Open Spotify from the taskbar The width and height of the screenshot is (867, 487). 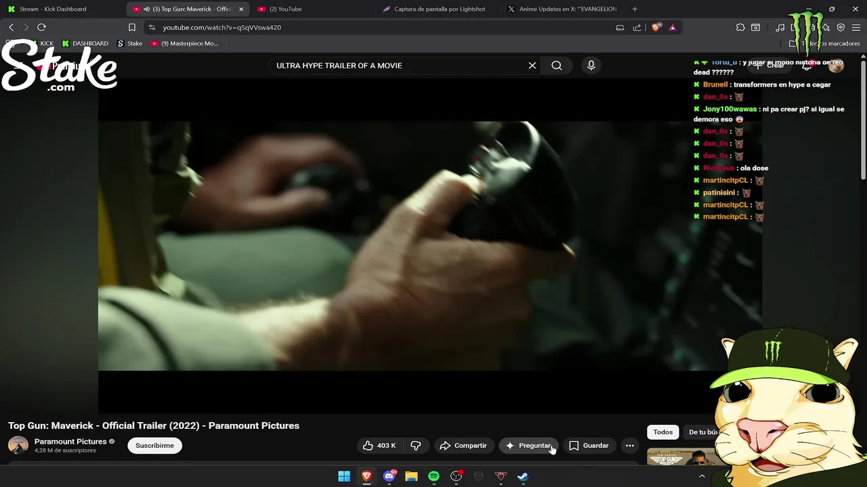[x=433, y=476]
